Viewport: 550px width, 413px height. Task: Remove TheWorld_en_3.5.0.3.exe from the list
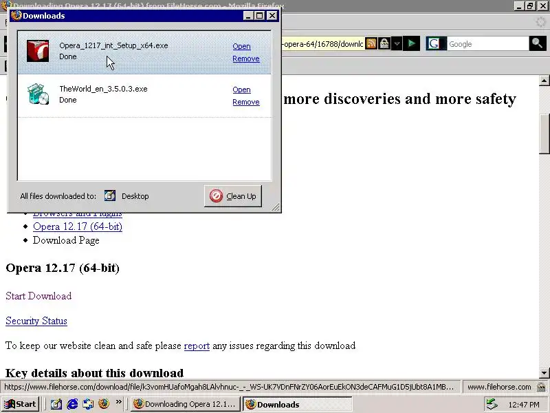[x=246, y=102]
